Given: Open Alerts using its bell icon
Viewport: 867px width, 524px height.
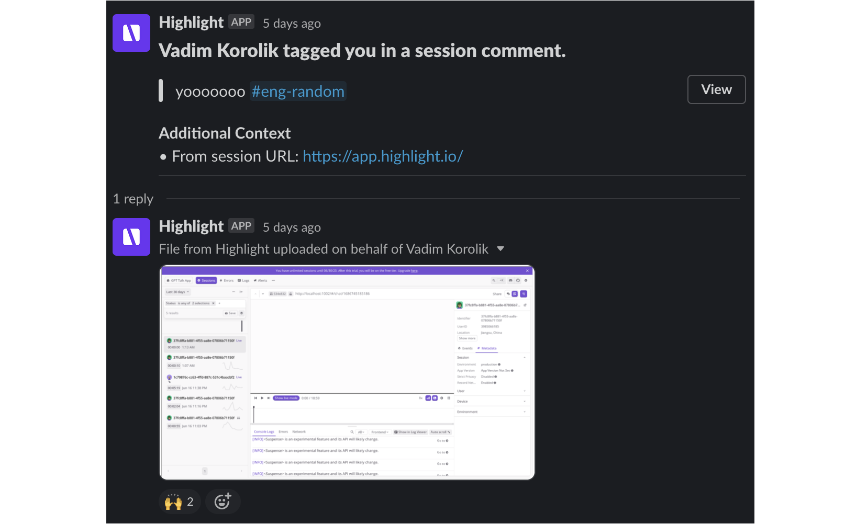Looking at the screenshot, I should (x=255, y=280).
